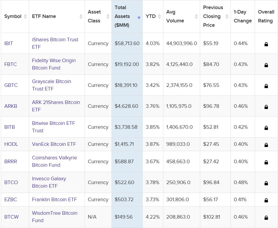Click the BITB row's lock icon
Image resolution: width=278 pixels, height=228 pixels.
click(266, 127)
